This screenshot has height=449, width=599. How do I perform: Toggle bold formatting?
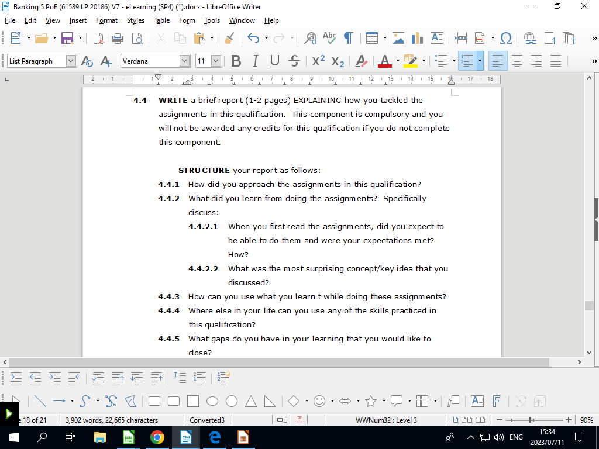(x=236, y=61)
